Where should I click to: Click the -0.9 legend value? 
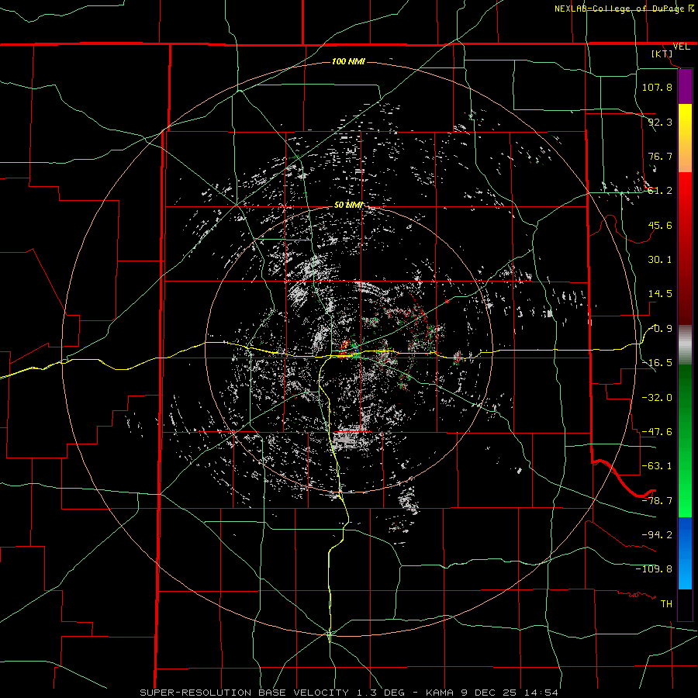point(661,329)
